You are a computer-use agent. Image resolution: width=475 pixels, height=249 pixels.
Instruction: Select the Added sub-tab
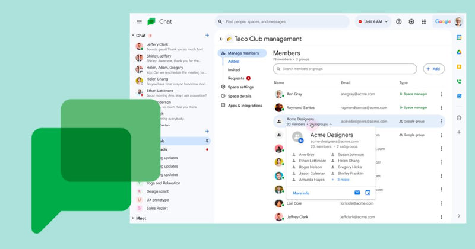click(x=233, y=62)
